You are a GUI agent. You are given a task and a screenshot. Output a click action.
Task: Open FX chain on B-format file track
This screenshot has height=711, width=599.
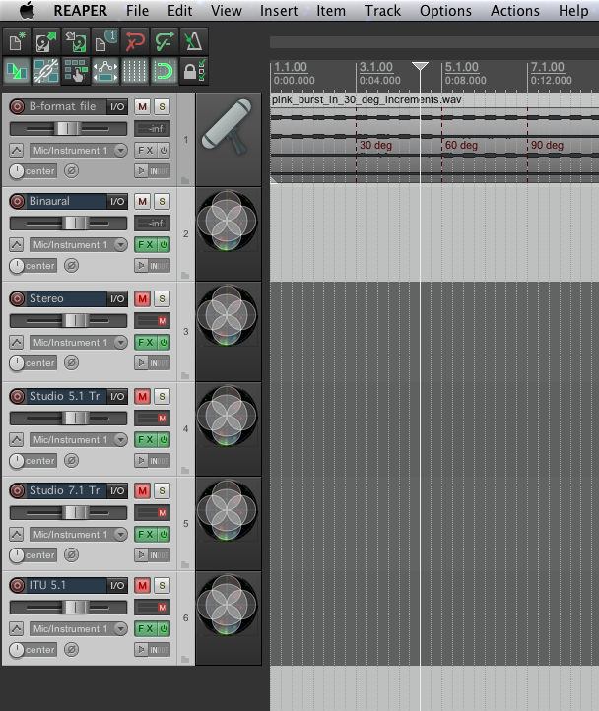click(146, 150)
